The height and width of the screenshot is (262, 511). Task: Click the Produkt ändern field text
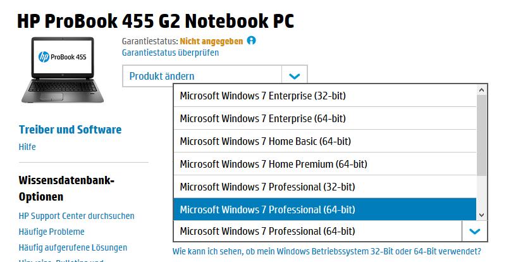point(162,77)
